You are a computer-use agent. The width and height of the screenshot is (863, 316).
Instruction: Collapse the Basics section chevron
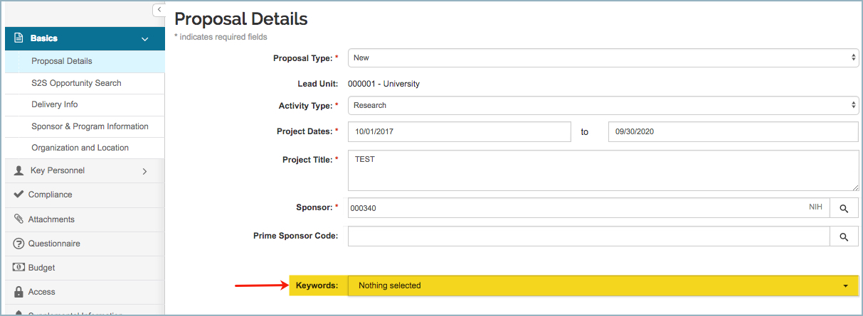point(145,38)
